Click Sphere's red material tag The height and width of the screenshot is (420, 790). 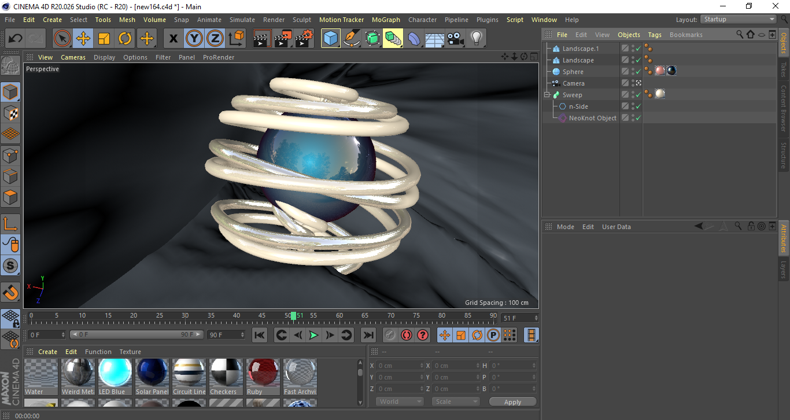pyautogui.click(x=660, y=71)
